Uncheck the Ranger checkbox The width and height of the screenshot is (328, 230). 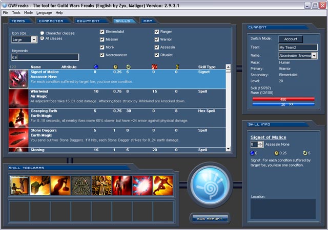tap(157, 32)
